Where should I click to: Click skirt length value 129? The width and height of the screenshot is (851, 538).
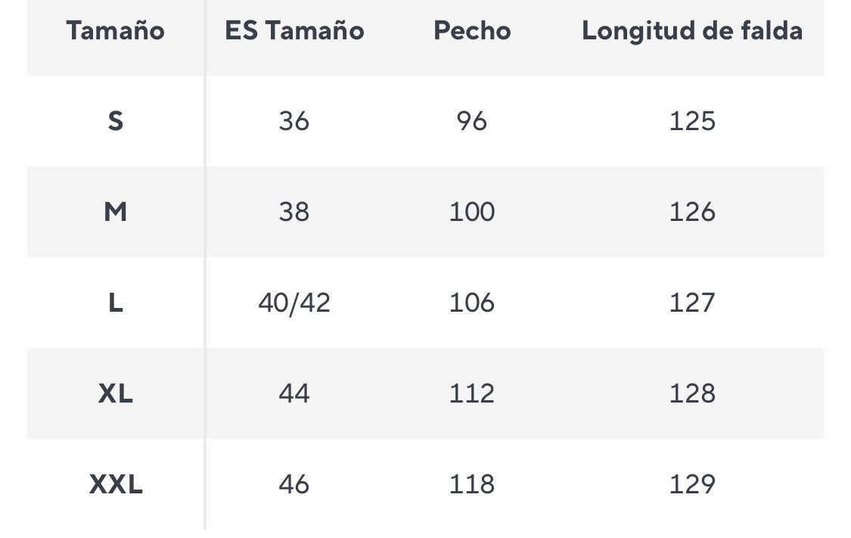(x=692, y=484)
